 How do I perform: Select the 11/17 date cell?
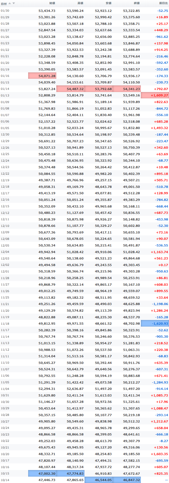5,330
